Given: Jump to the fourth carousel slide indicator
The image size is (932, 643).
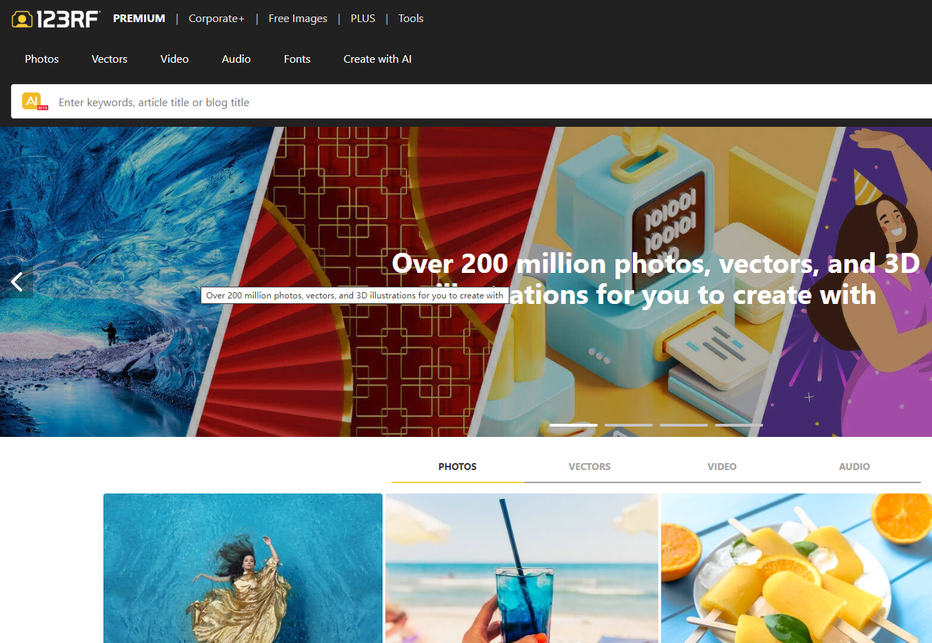Looking at the screenshot, I should pyautogui.click(x=738, y=425).
